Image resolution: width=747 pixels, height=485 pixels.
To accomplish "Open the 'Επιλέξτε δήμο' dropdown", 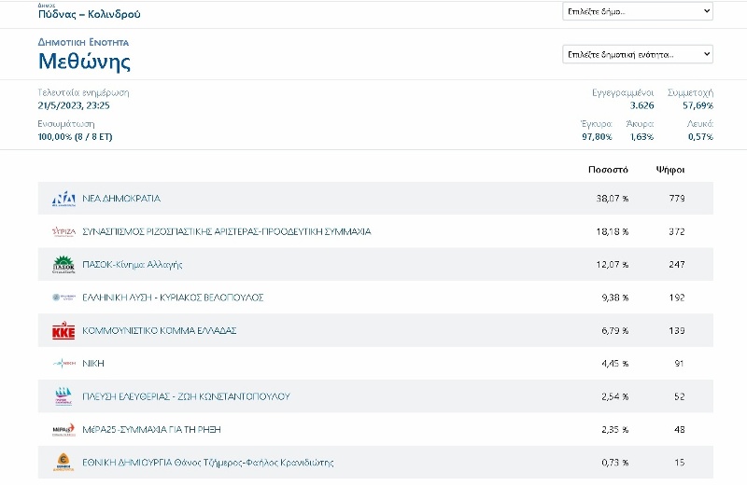I will point(638,11).
